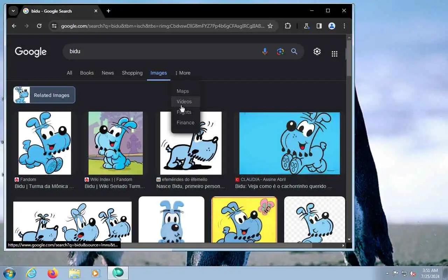448x280 pixels.
Task: Open the Bidu image with yellow background
Action: pyautogui.click(x=244, y=219)
